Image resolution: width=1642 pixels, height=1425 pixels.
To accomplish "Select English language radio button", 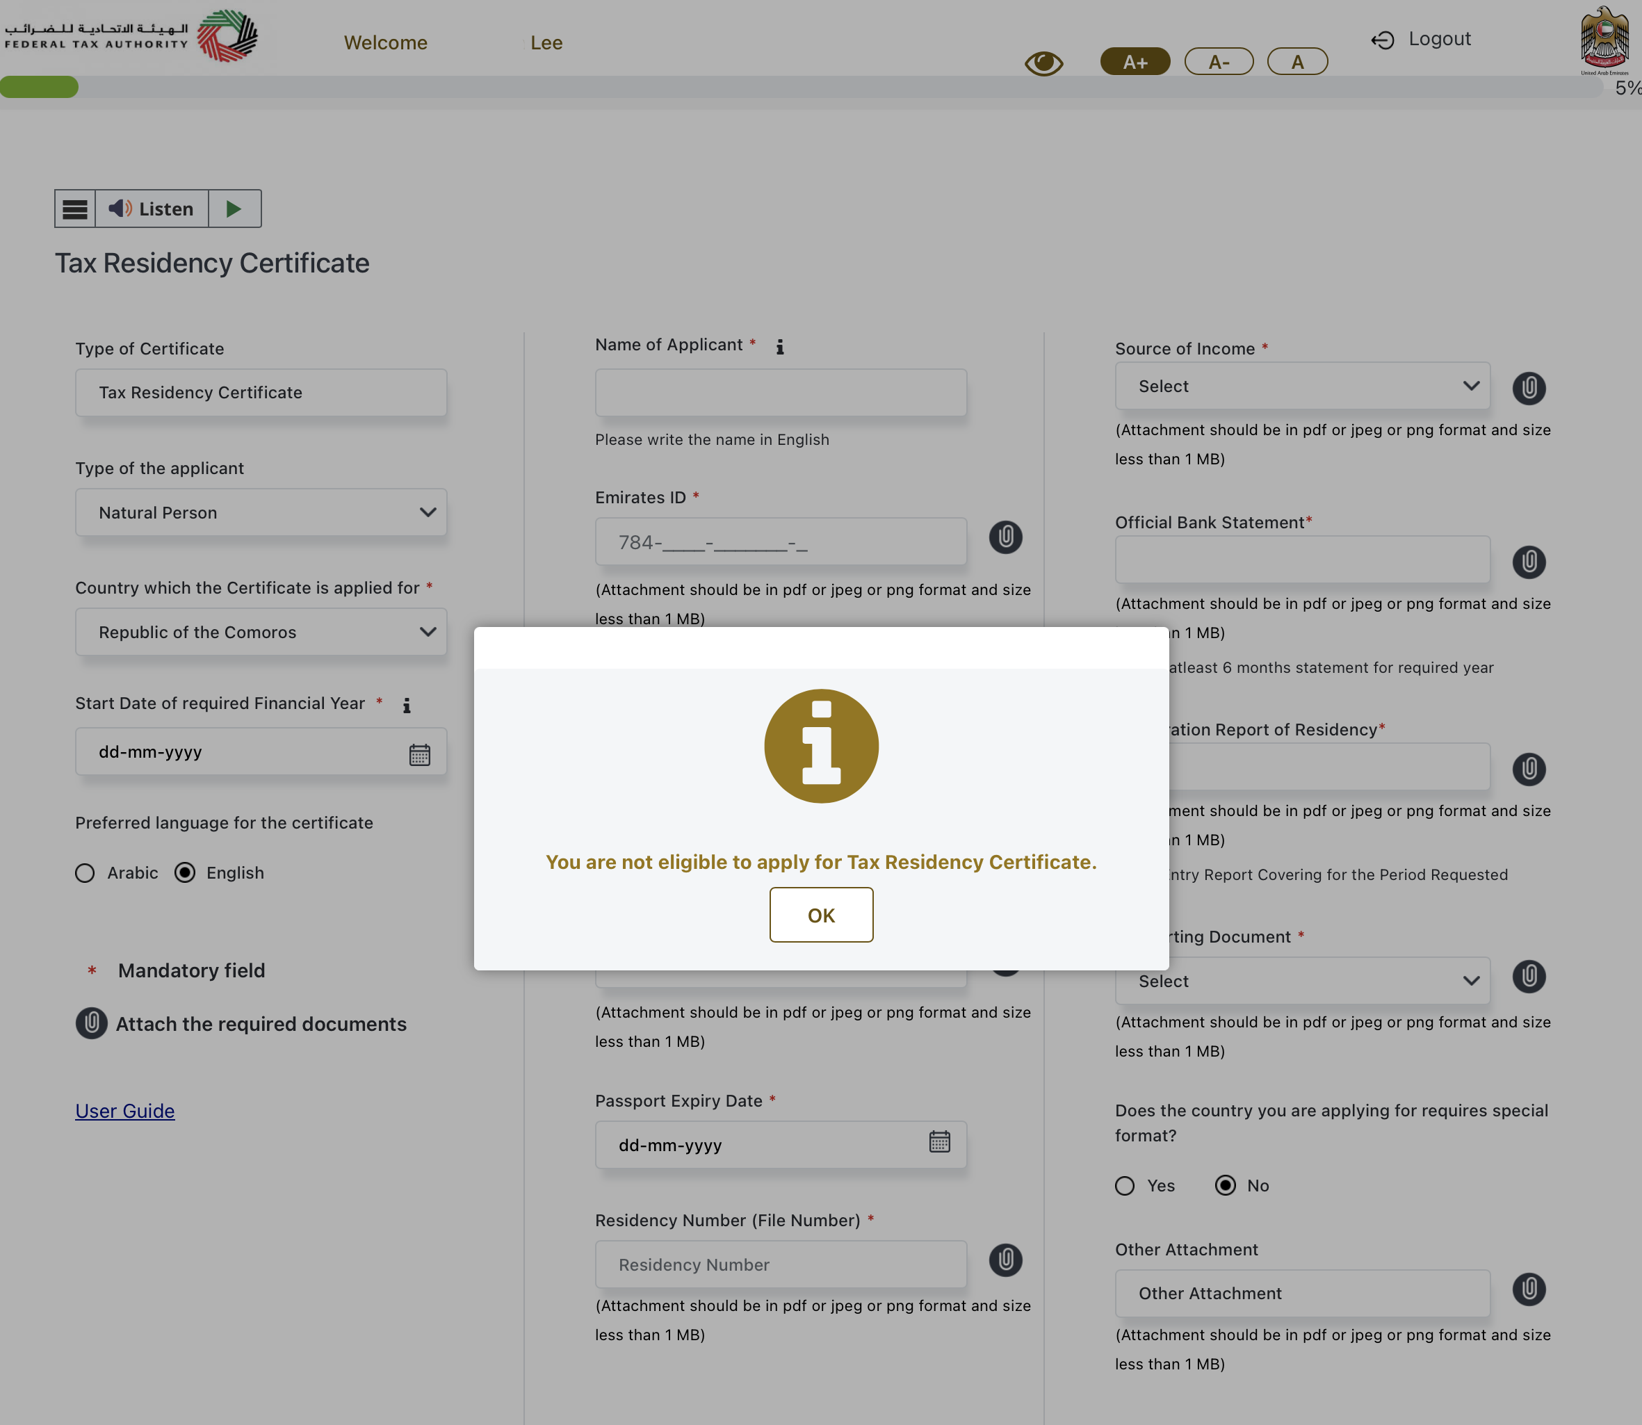I will pos(186,873).
